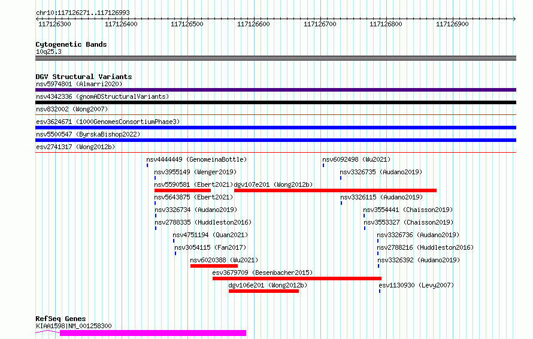Viewport: 533px width, 339px height.
Task: Open nsv5500547 (ByrskaBishop2022) label
Action: (x=88, y=134)
